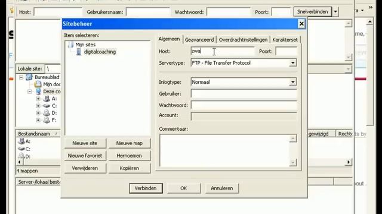This screenshot has height=214, width=382.
Task: Close the Sitebeheer dialog
Action: pos(301,24)
